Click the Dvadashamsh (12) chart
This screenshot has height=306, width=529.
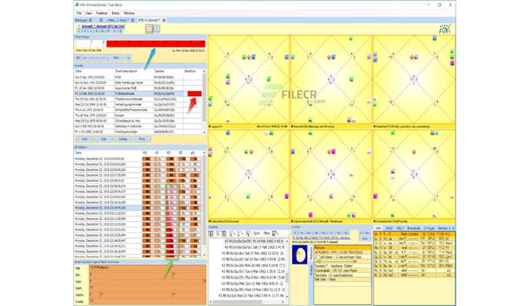pyautogui.click(x=414, y=175)
